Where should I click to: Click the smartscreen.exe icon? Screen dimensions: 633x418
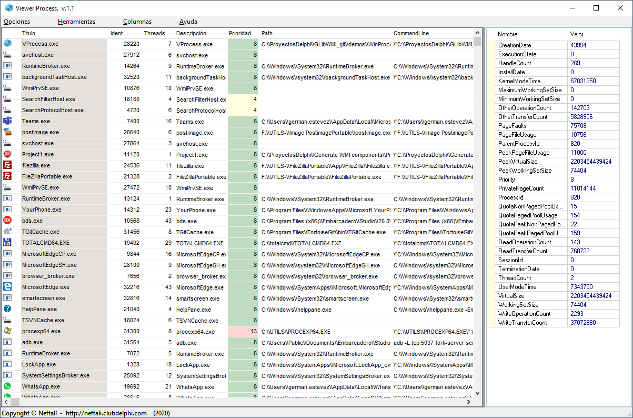[7, 298]
